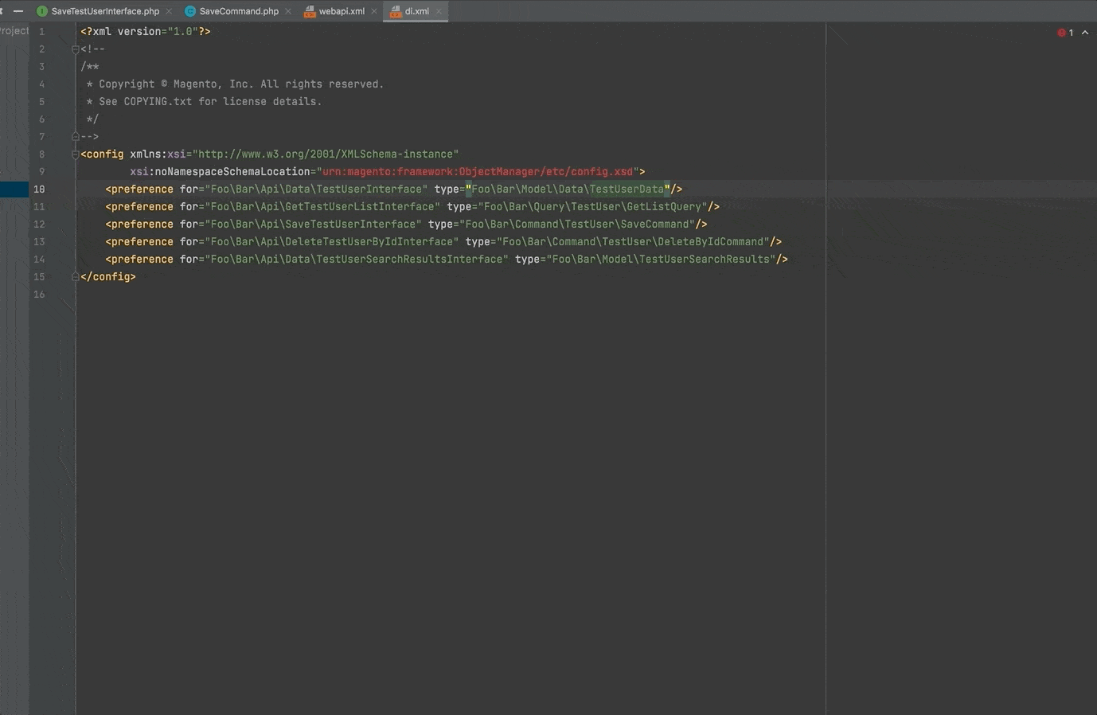This screenshot has width=1097, height=715.
Task: Click the up arrow next to error count
Action: tap(1084, 33)
